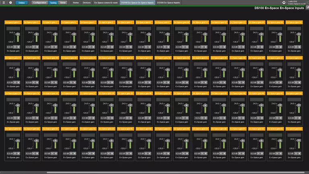Screen dimensions: 309x174
Task: Decrease En-Space gain 5 with minus button
Action: (90, 47)
